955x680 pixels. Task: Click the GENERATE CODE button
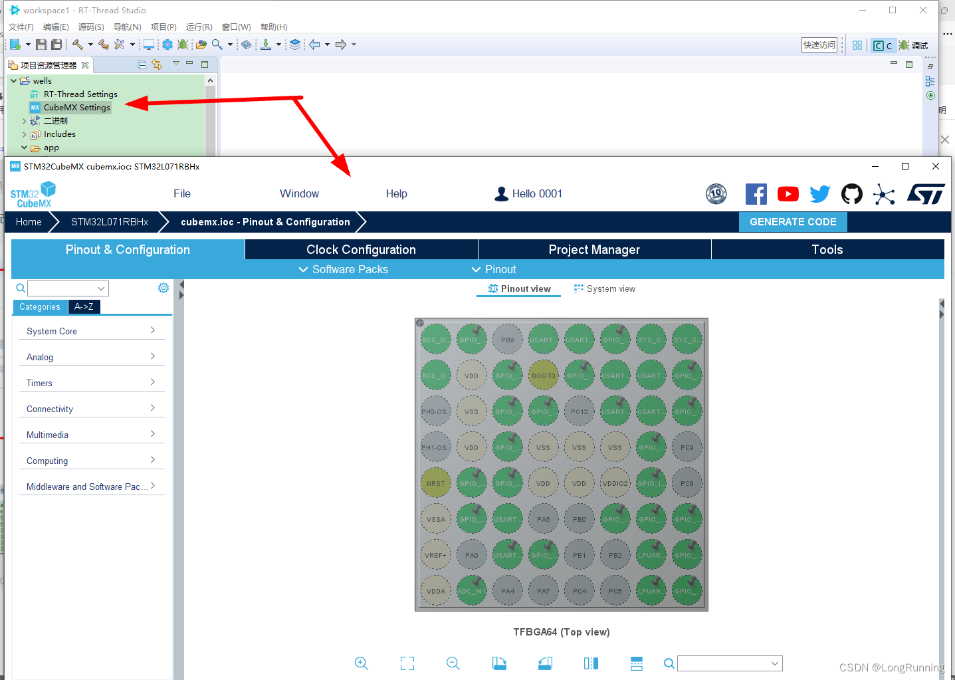[x=793, y=222]
